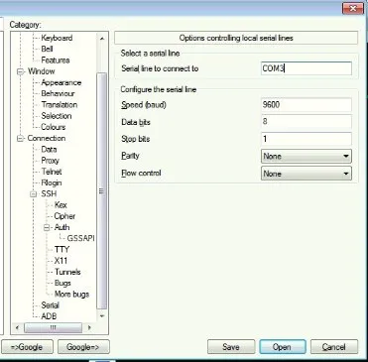Select the Colours category
The height and width of the screenshot is (362, 368).
pyautogui.click(x=54, y=127)
